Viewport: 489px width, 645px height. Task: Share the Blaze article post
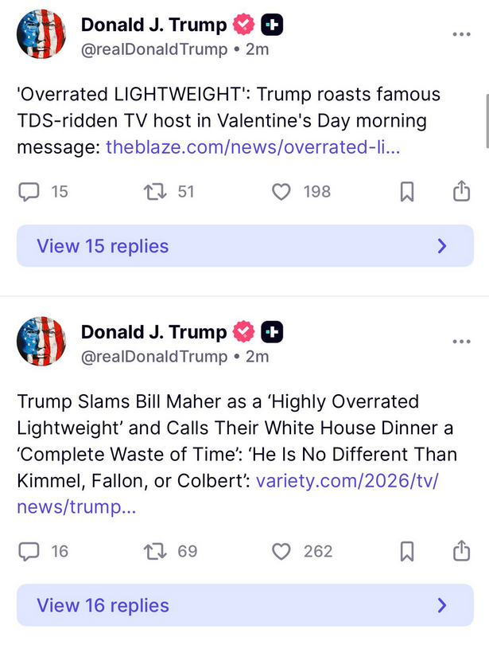[x=461, y=192]
